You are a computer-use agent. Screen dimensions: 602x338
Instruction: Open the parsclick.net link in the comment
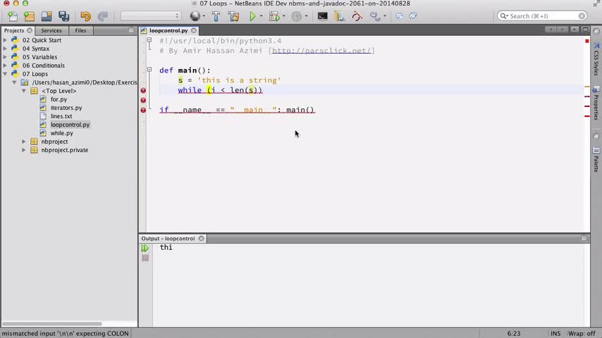click(x=321, y=51)
